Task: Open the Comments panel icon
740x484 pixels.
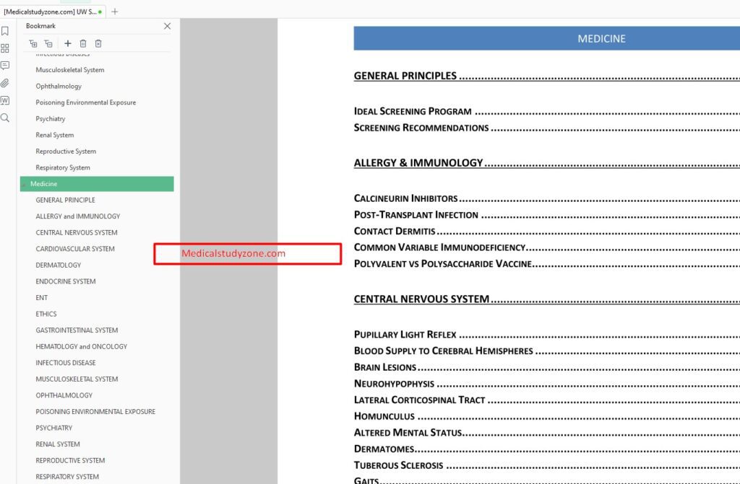Action: click(5, 66)
